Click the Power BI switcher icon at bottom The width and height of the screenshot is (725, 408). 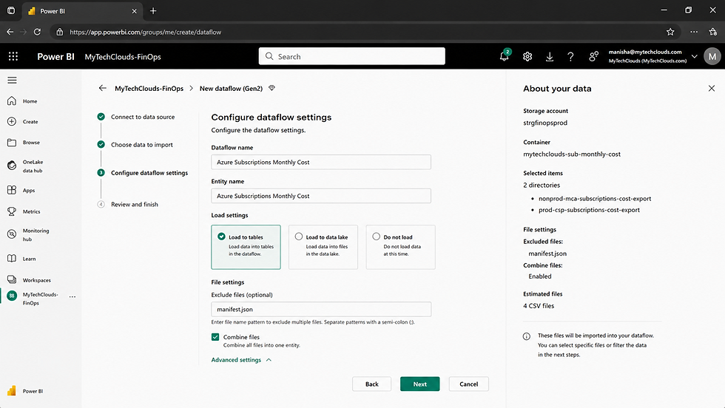click(12, 391)
